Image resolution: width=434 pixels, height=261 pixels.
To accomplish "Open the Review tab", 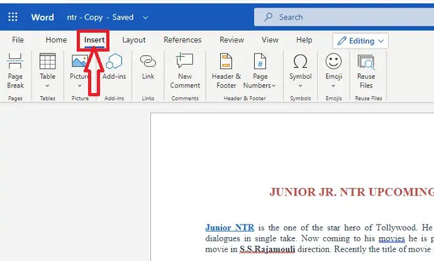I will click(x=231, y=40).
